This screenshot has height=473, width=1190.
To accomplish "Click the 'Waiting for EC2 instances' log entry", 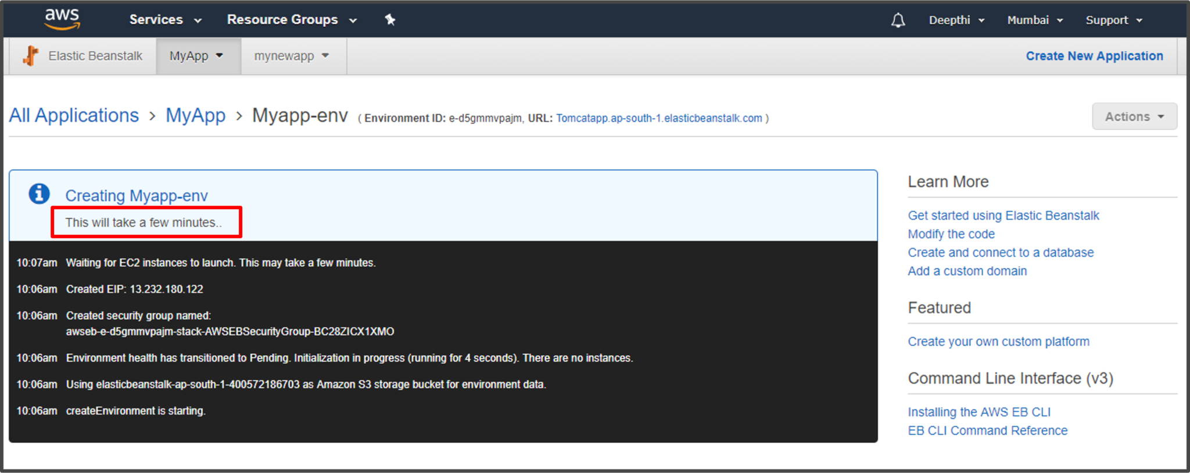I will pyautogui.click(x=221, y=263).
